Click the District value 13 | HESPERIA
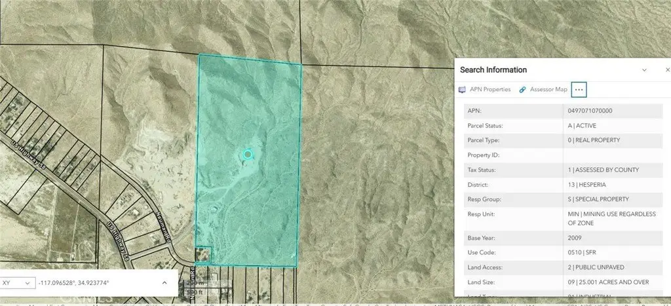The width and height of the screenshot is (671, 306). 588,184
